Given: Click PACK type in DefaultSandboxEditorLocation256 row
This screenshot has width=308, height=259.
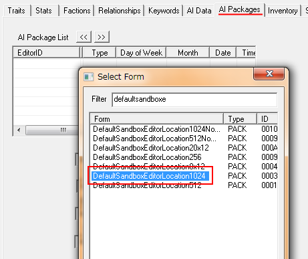Looking at the screenshot, I should pos(237,157).
